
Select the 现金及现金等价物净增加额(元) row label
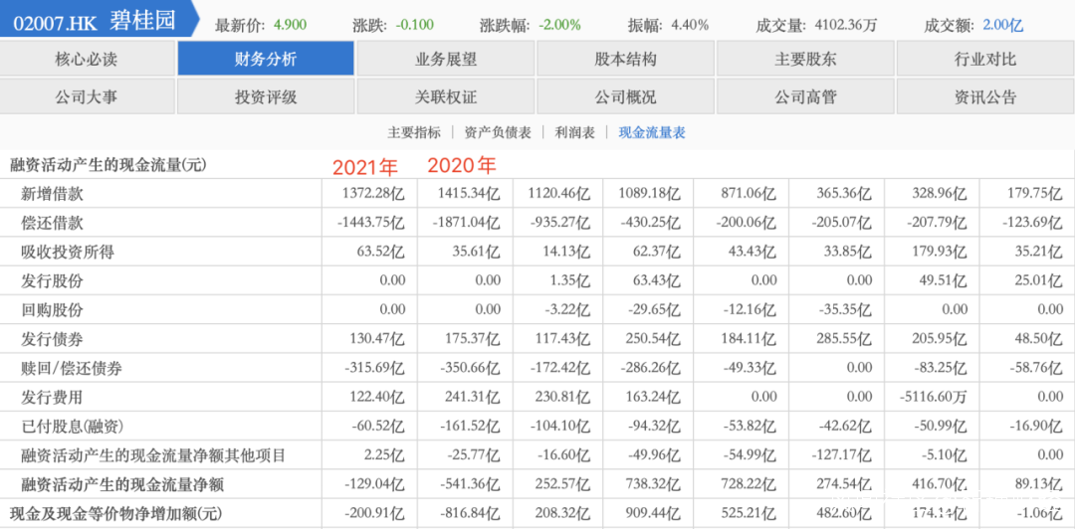click(x=115, y=512)
